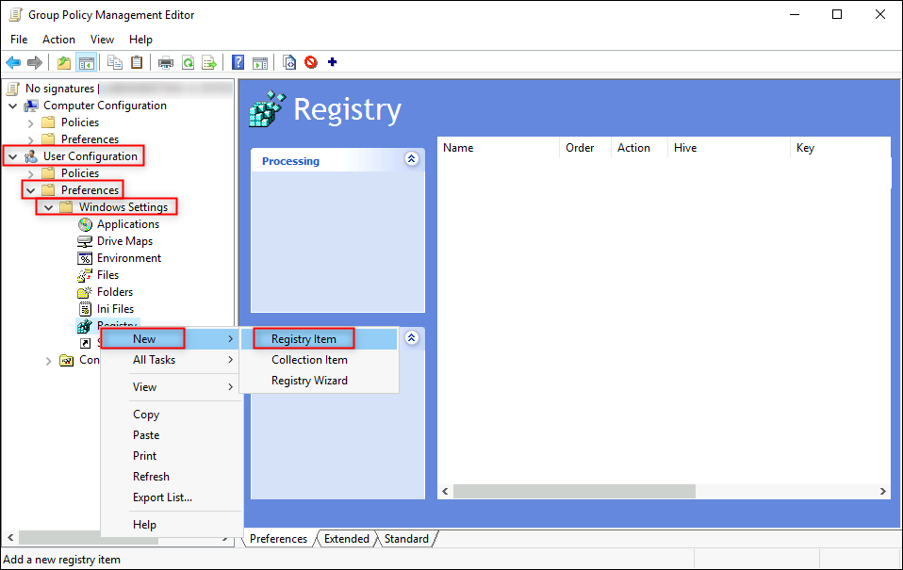Screen dimensions: 903x570
Task: Click the list's horizontal scrollbar right arrow
Action: click(x=883, y=491)
